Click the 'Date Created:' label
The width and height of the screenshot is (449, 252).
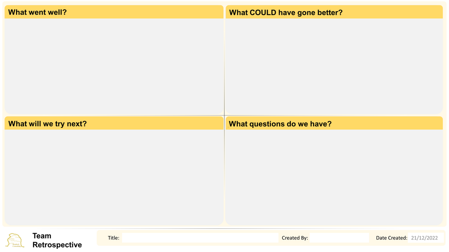[x=391, y=238]
